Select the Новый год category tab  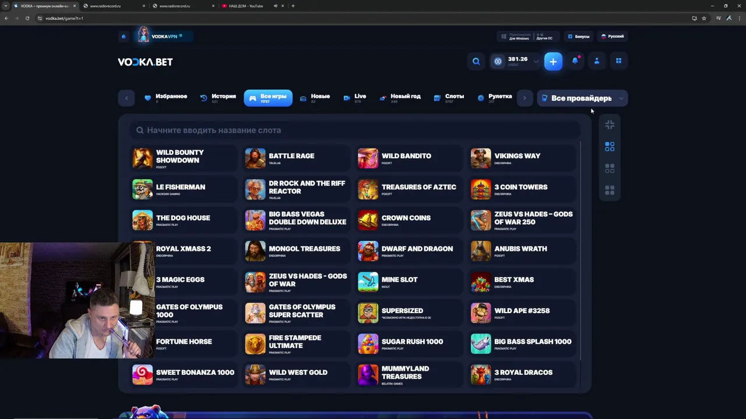click(400, 98)
